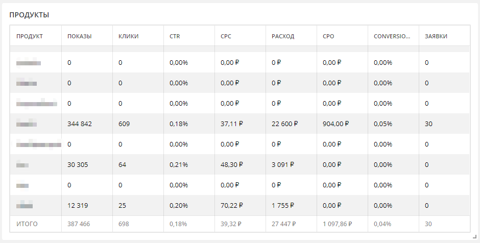Screen dimensions: 480x243
Task: Select row with 30 305 impressions
Action: tap(239, 165)
